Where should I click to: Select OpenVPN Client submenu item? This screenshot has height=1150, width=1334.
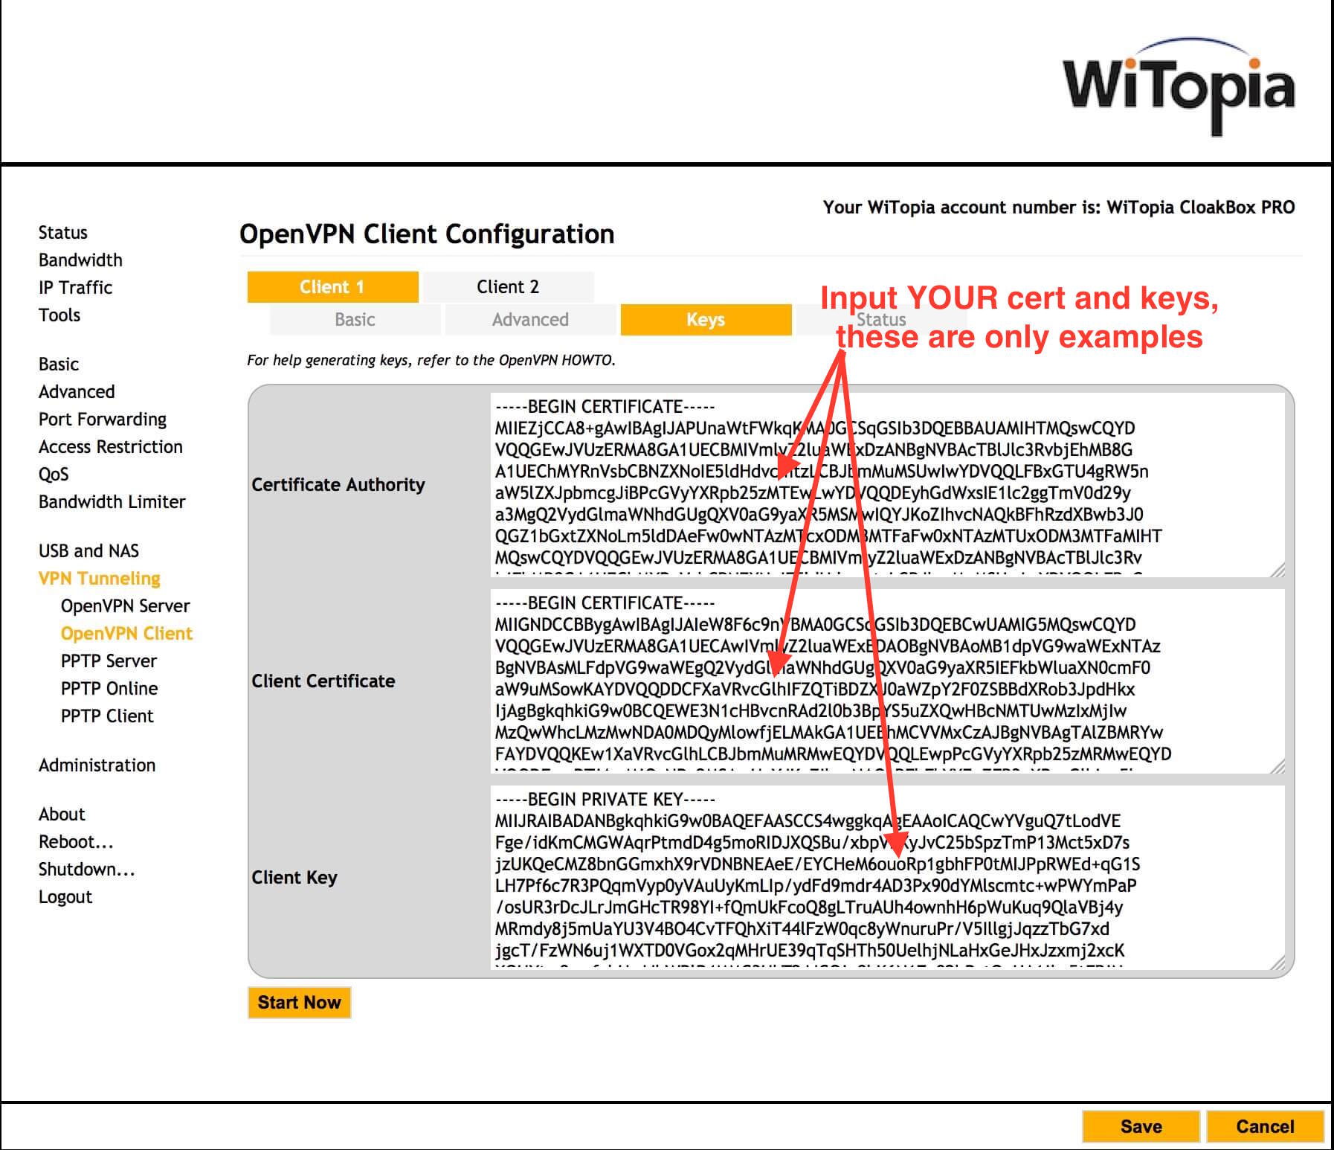(126, 634)
